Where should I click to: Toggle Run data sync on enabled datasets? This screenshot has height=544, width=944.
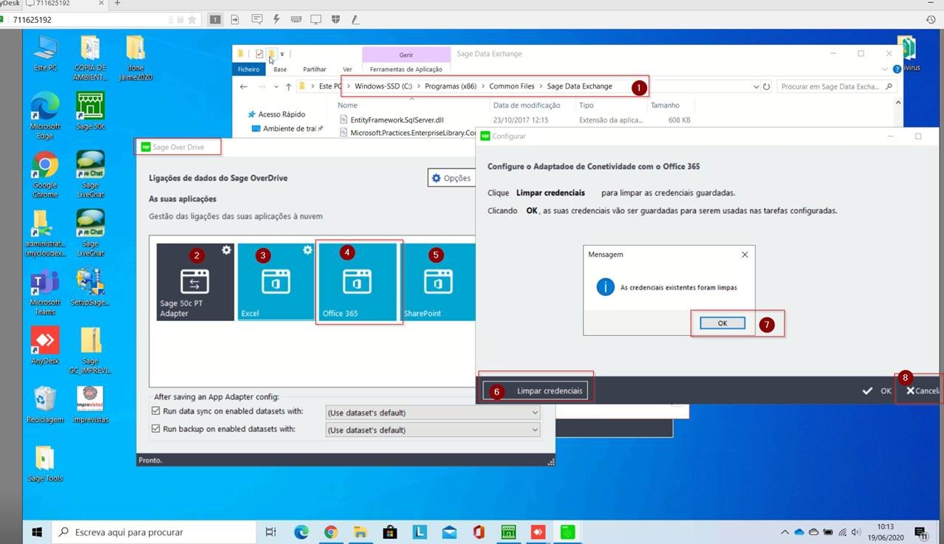156,412
